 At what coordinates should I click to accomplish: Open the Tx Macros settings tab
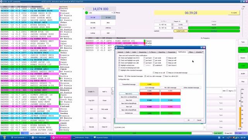[x=152, y=52]
